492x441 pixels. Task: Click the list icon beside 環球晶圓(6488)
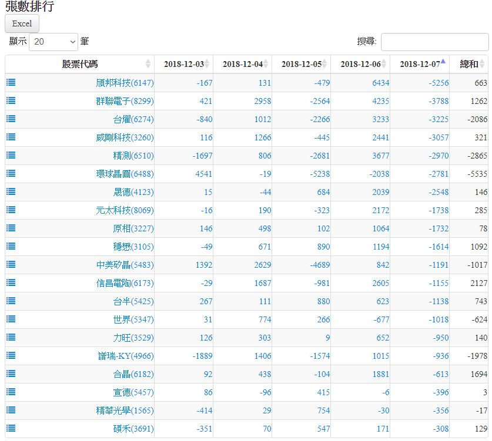11,174
